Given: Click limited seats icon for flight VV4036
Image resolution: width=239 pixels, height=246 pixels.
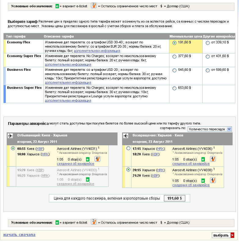Looking at the screenshot, I should tap(213, 159).
